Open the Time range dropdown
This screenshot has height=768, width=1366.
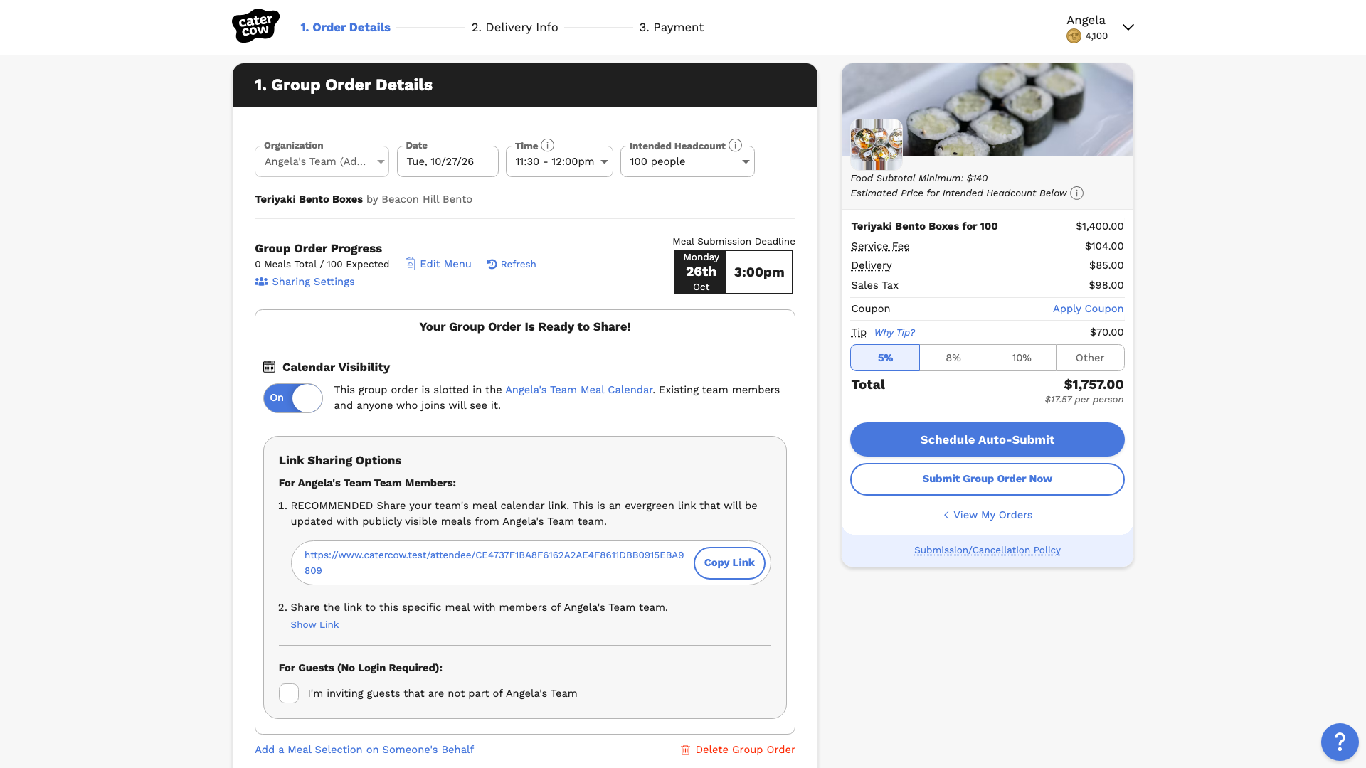[559, 161]
